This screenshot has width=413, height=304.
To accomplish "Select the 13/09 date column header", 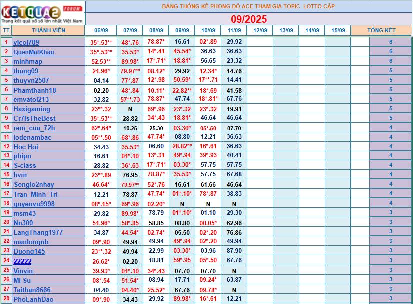I will (286, 30).
